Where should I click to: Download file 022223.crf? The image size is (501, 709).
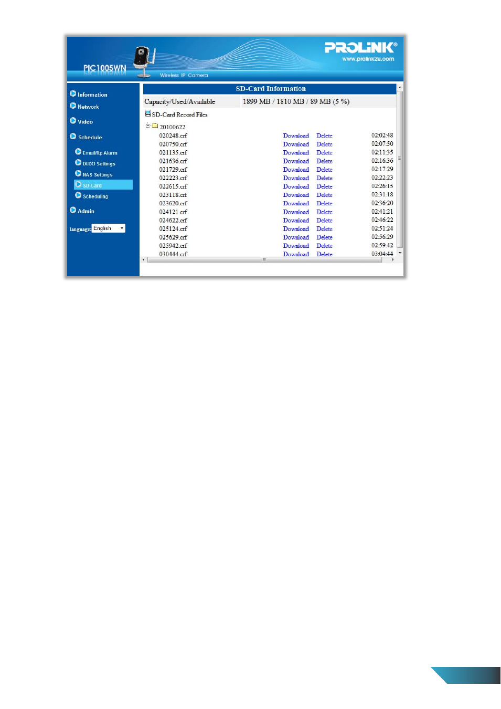click(296, 178)
